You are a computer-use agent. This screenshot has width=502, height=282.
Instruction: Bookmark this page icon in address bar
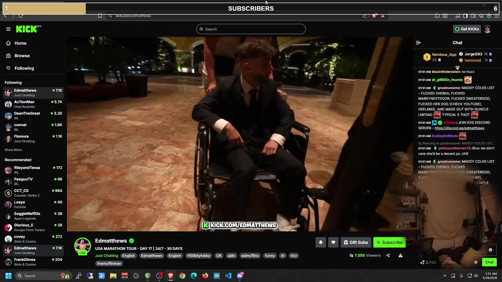click(x=100, y=16)
